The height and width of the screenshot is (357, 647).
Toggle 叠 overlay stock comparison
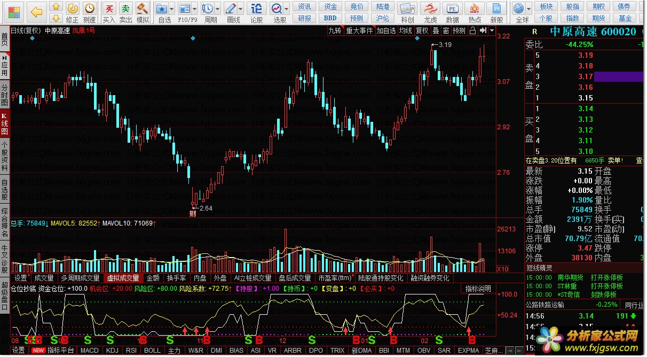pyautogui.click(x=436, y=30)
